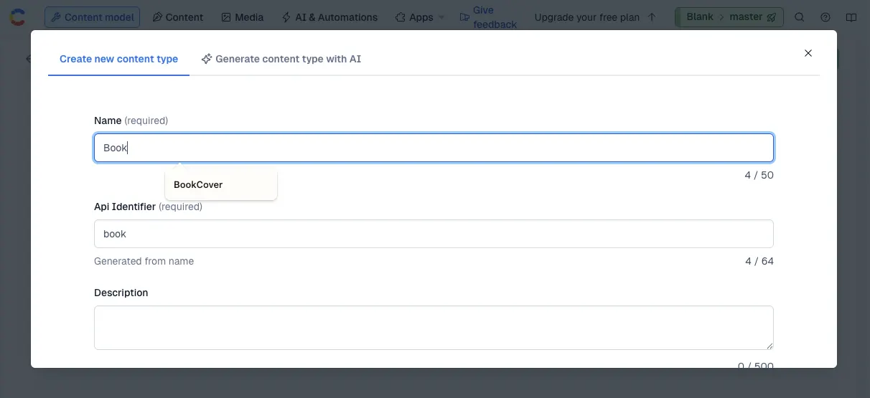
Task: Click the 4 / 64 character counter
Action: coord(759,261)
